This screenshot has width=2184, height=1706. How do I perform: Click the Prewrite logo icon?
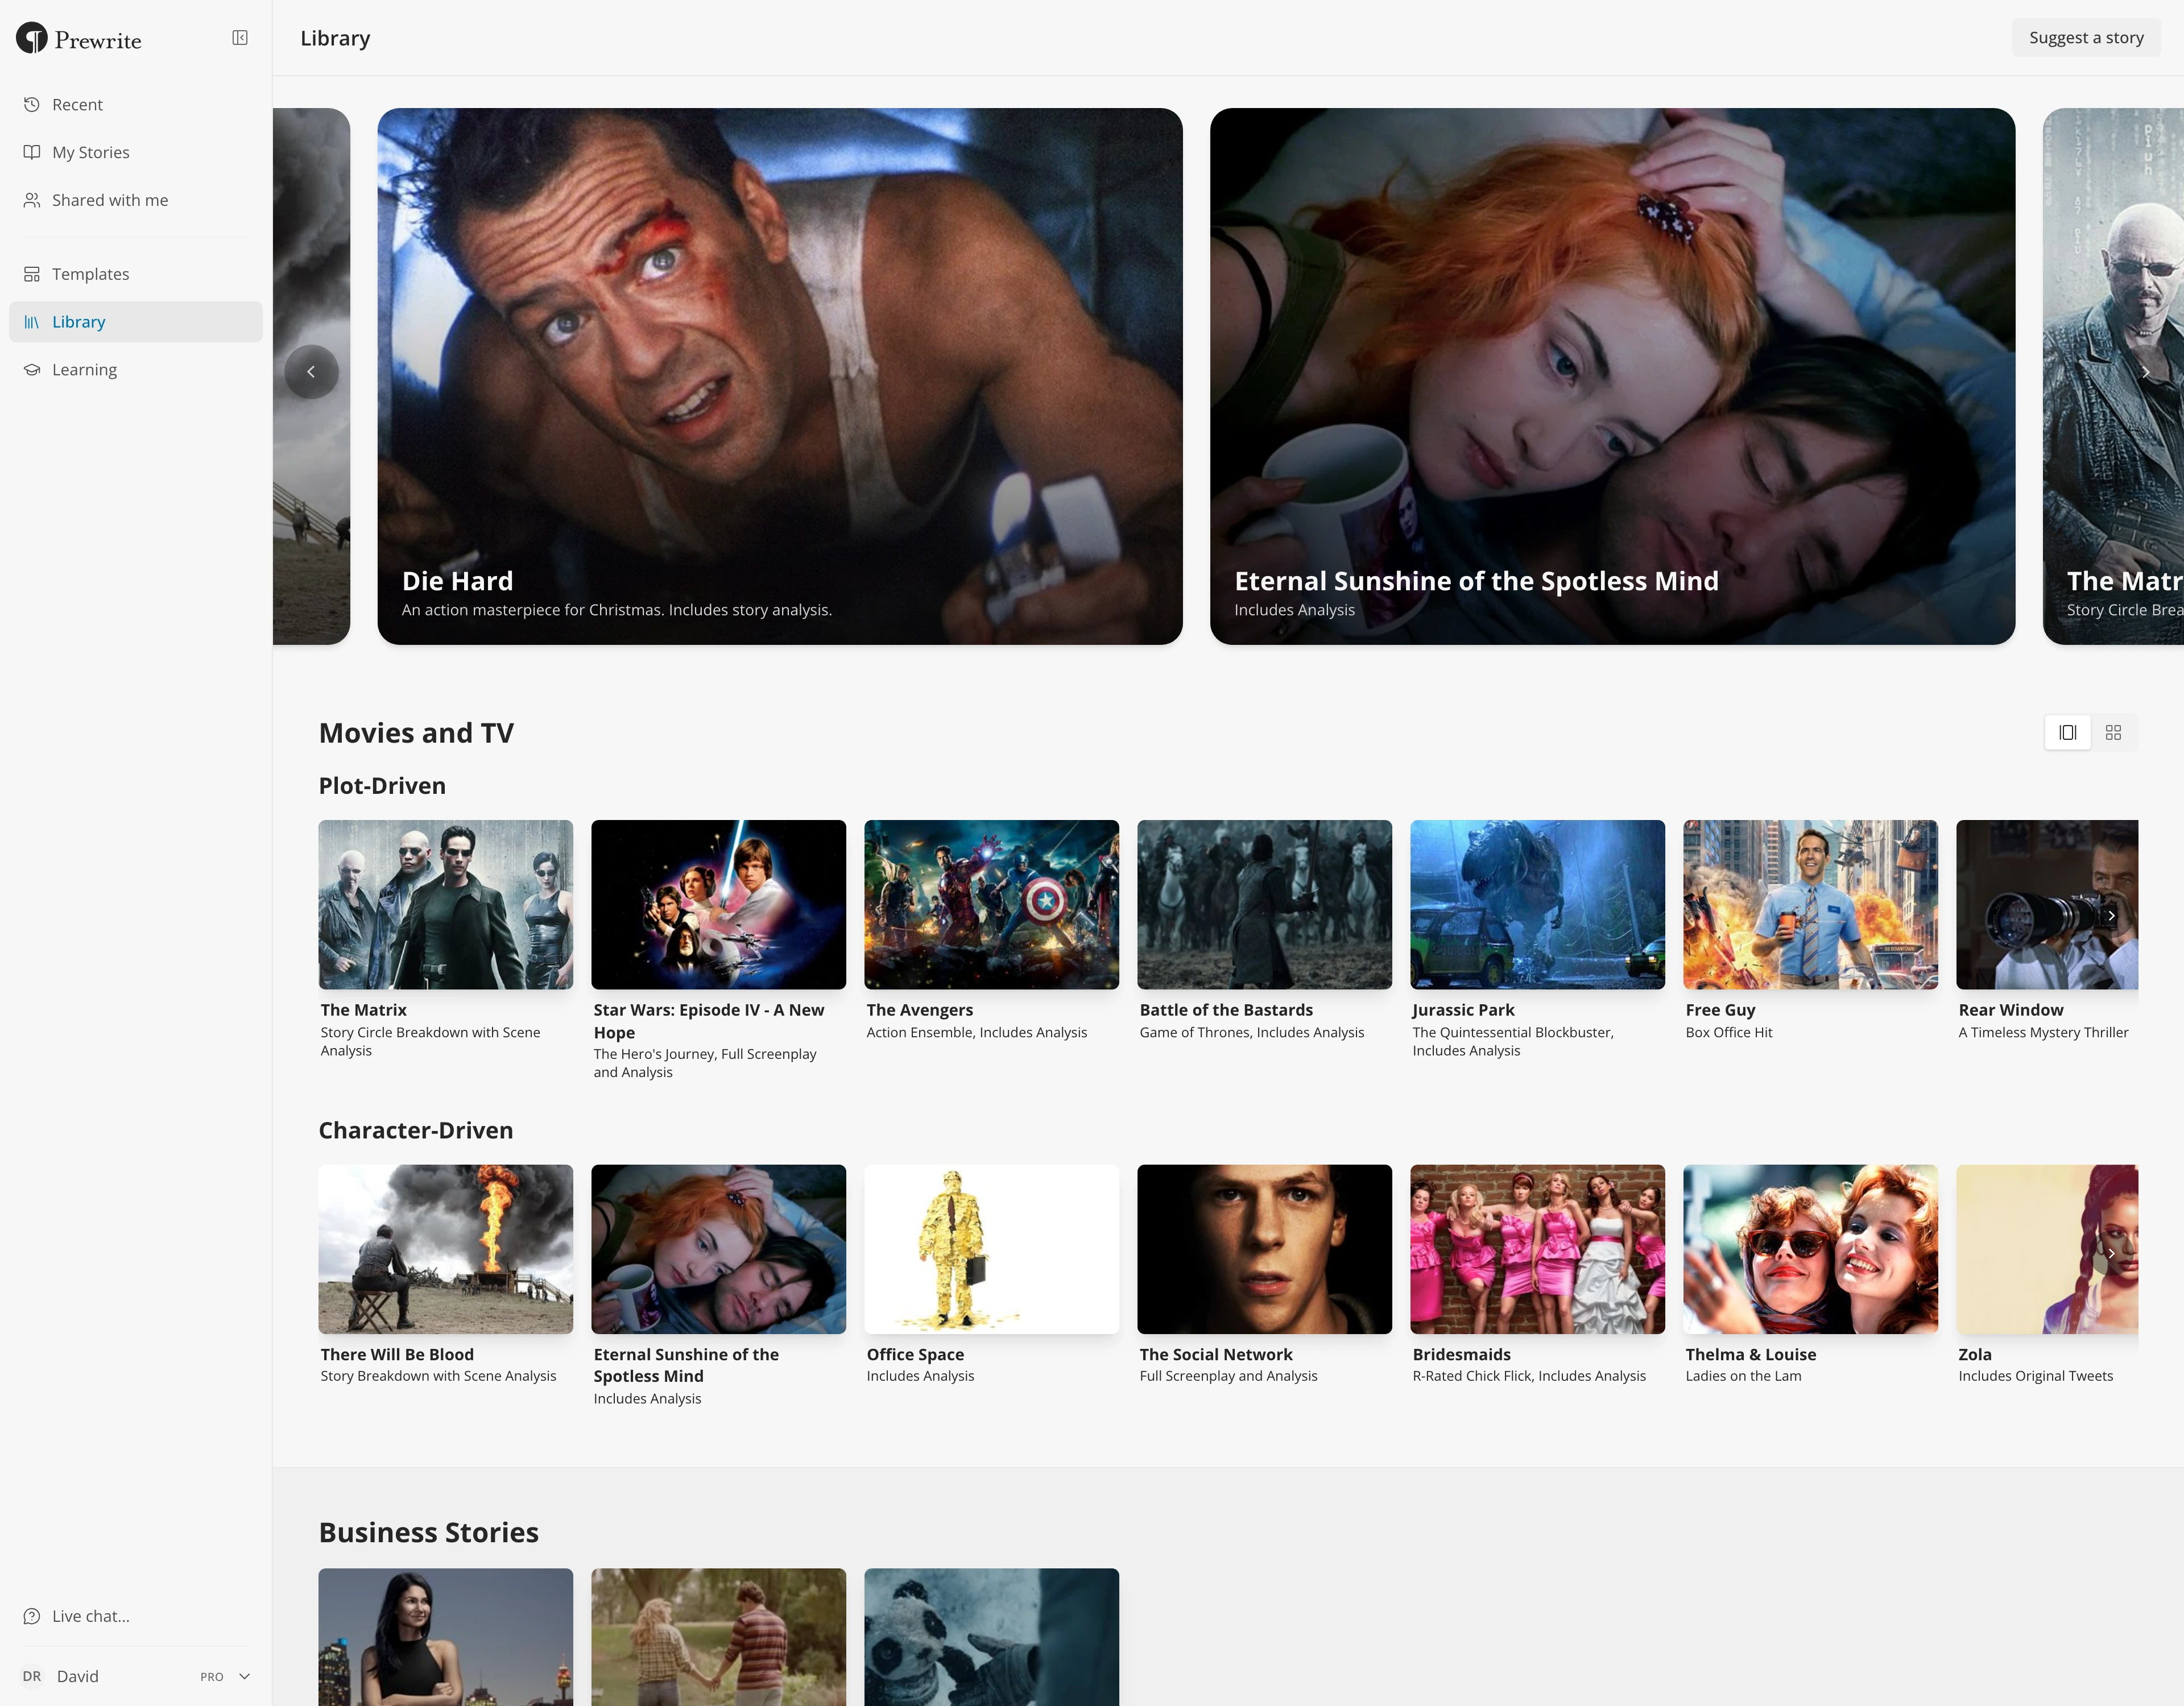(32, 38)
